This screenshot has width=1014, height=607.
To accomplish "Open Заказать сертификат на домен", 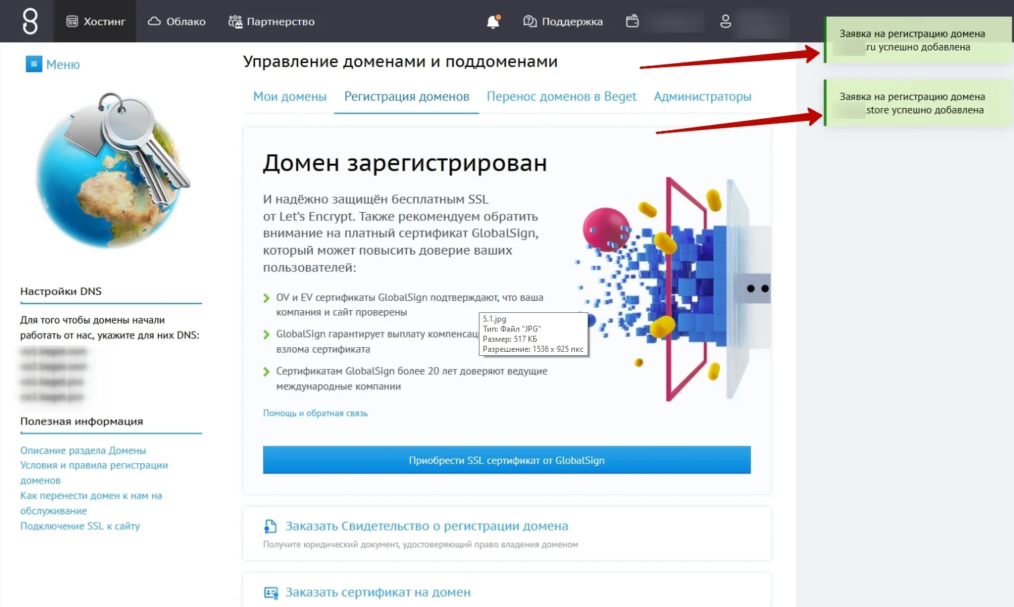I will click(378, 592).
